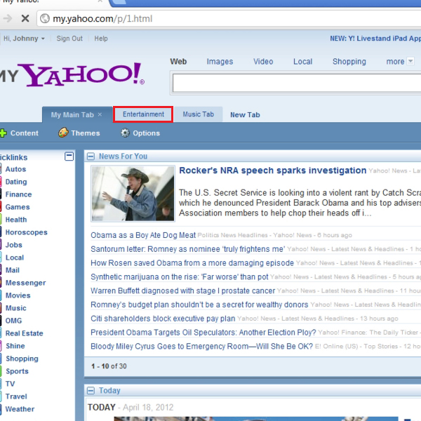Open Themes via the paint palette icon
This screenshot has width=421, height=421.
click(63, 133)
